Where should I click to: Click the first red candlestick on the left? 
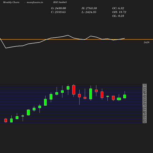pyautogui.click(x=6, y=120)
